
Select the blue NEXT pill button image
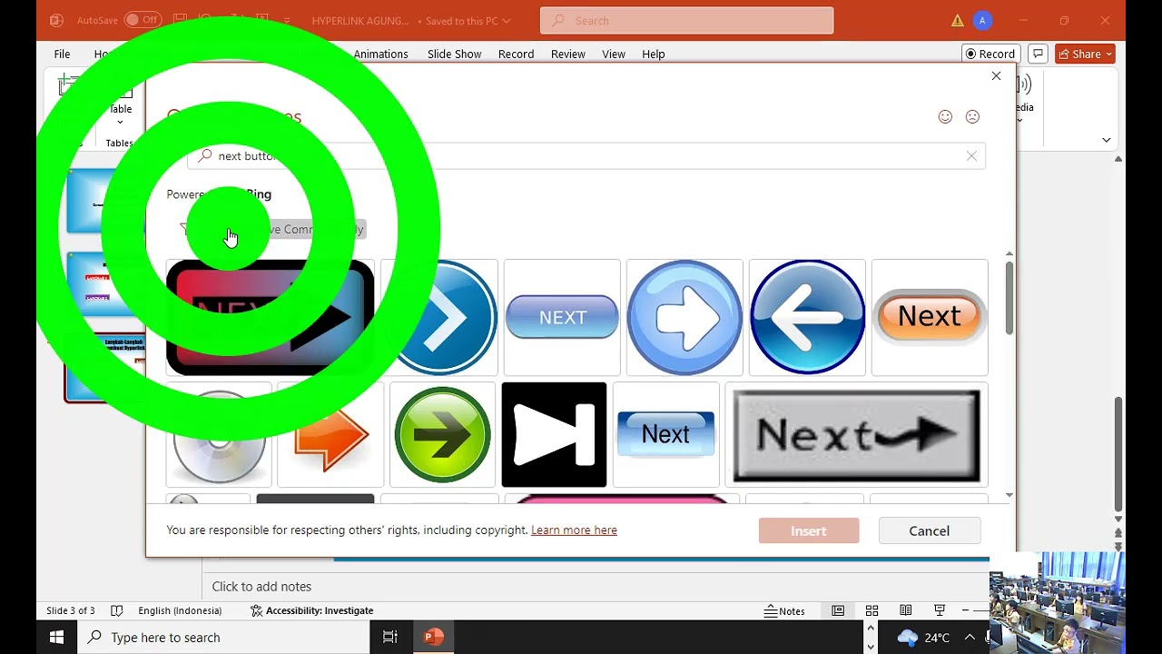point(562,317)
